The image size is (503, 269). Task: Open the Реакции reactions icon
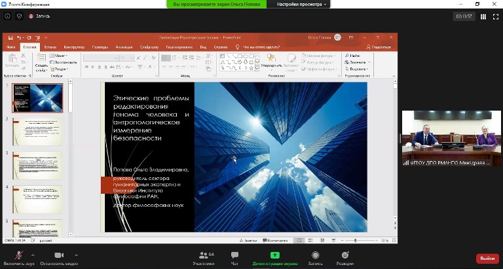click(345, 255)
